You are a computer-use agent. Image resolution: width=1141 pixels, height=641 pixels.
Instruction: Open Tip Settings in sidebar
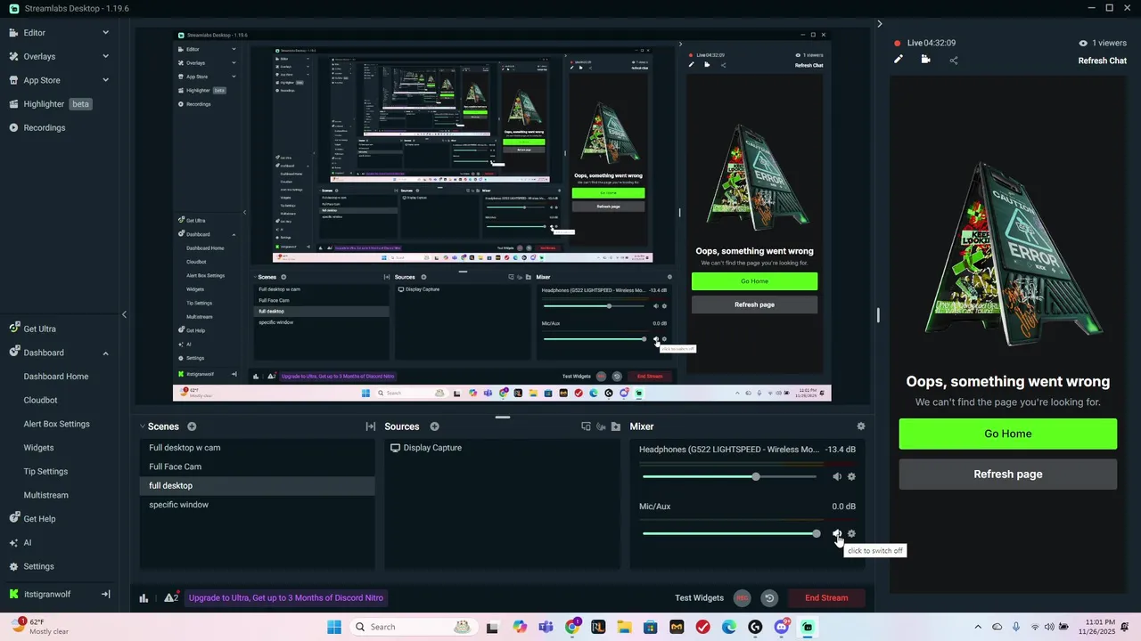pyautogui.click(x=45, y=471)
